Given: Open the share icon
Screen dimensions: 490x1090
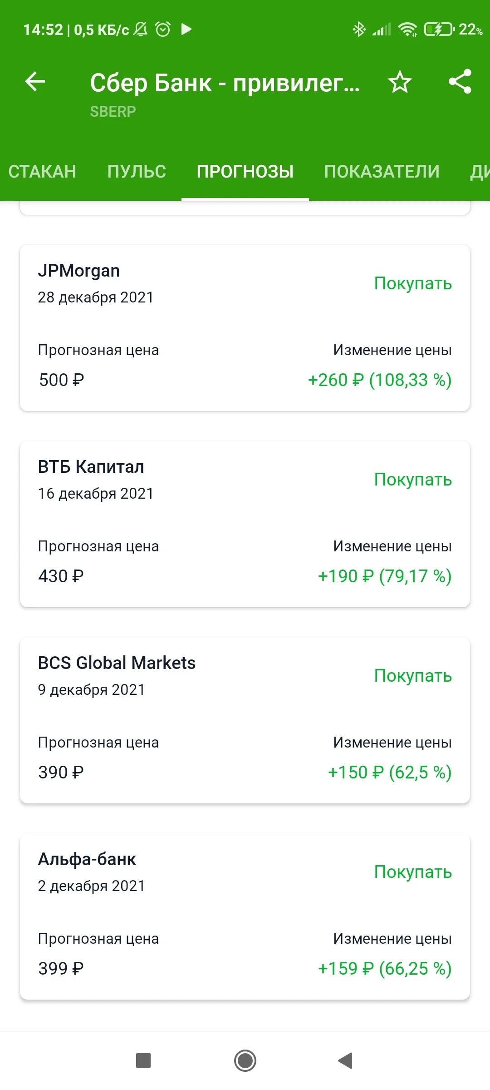Looking at the screenshot, I should coord(460,82).
